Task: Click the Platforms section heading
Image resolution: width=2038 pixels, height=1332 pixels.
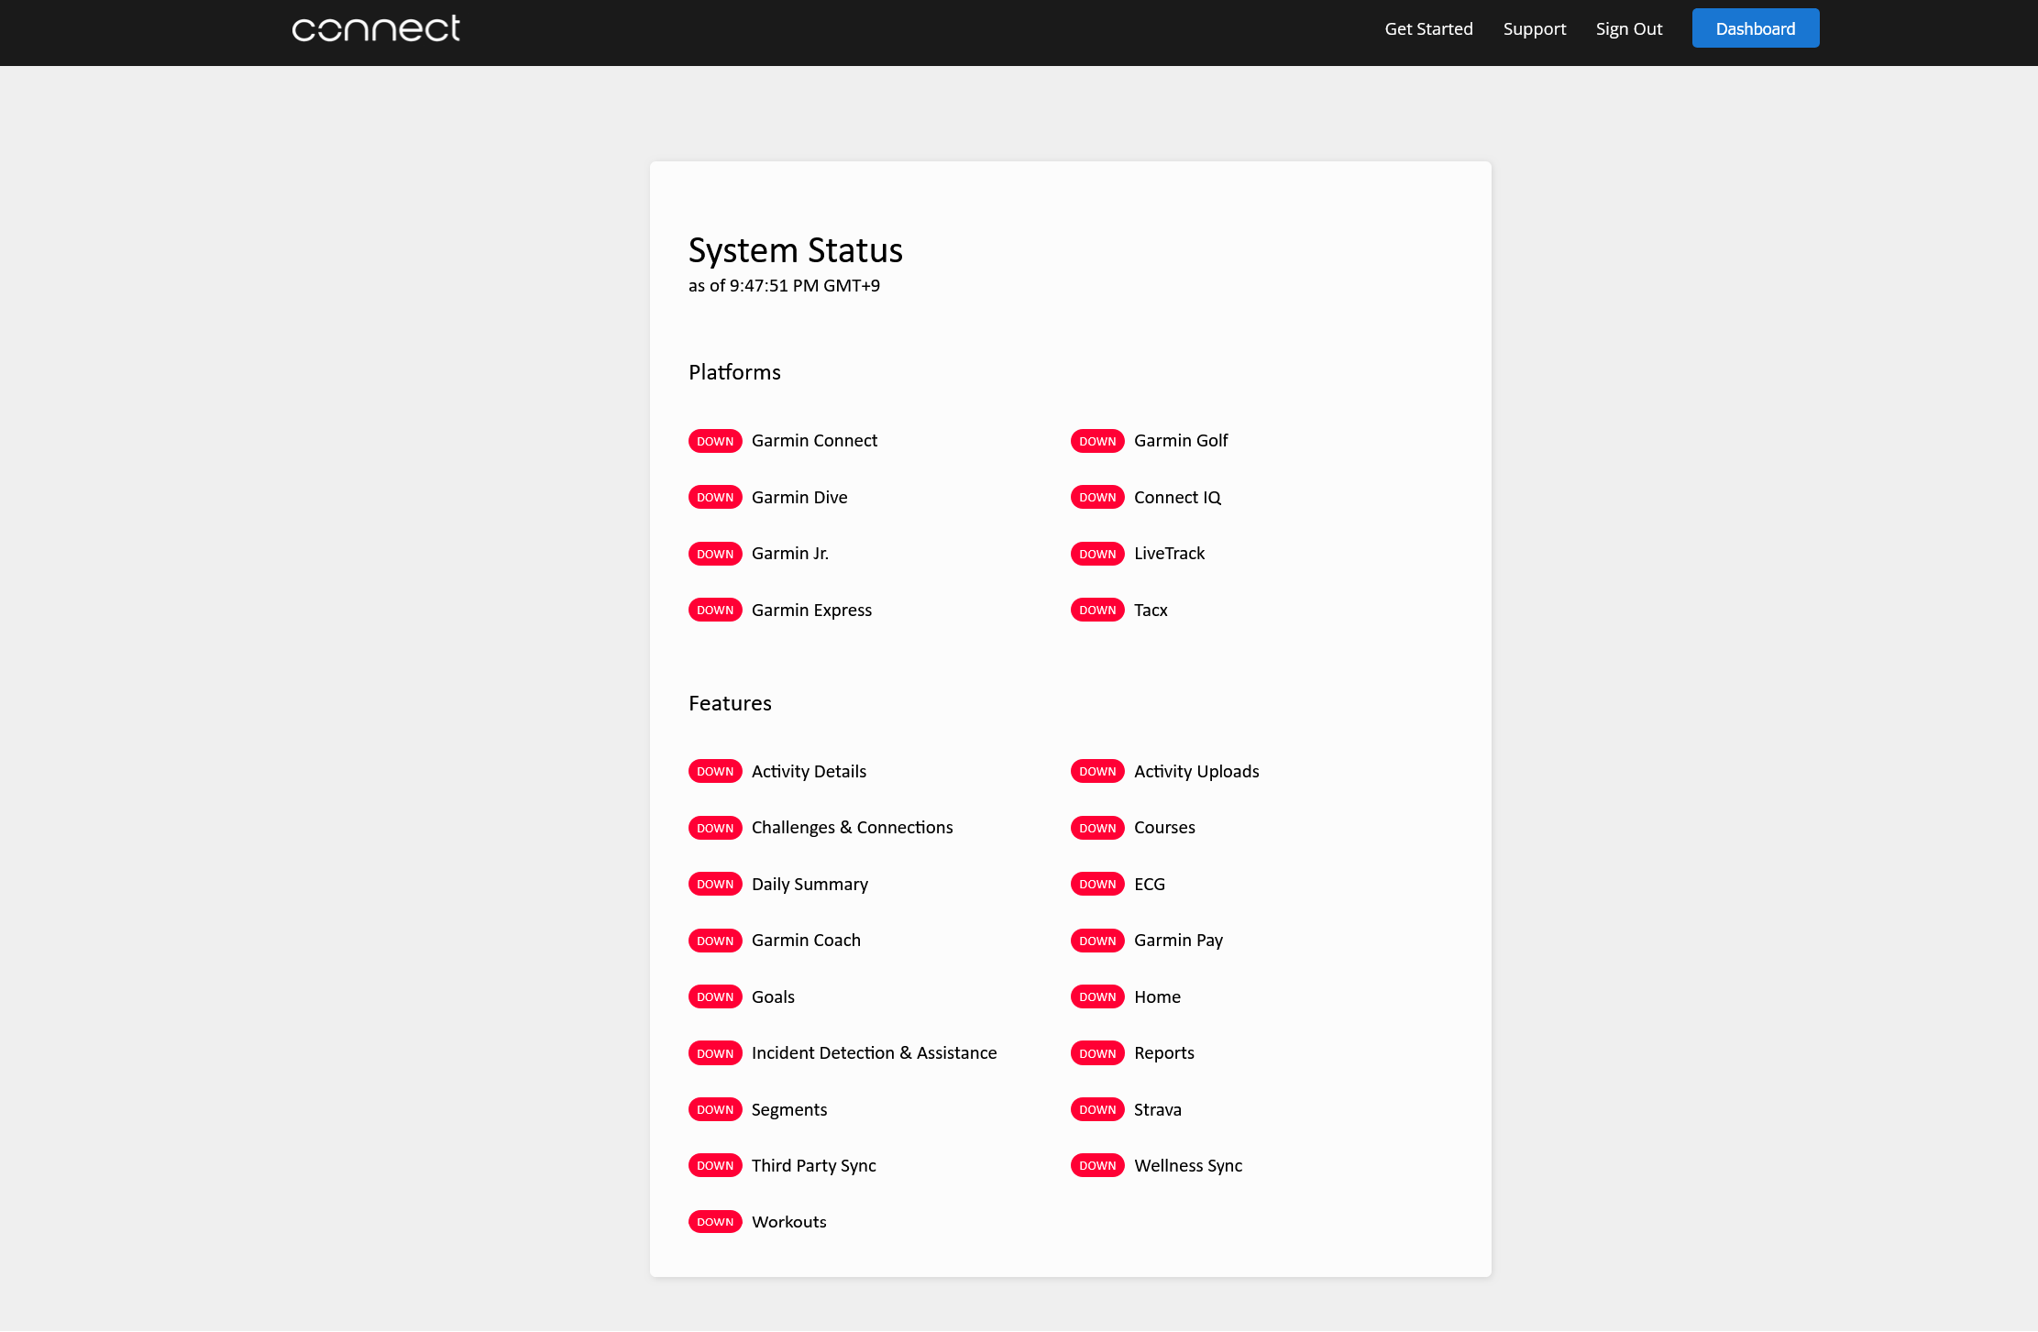Action: [x=734, y=372]
